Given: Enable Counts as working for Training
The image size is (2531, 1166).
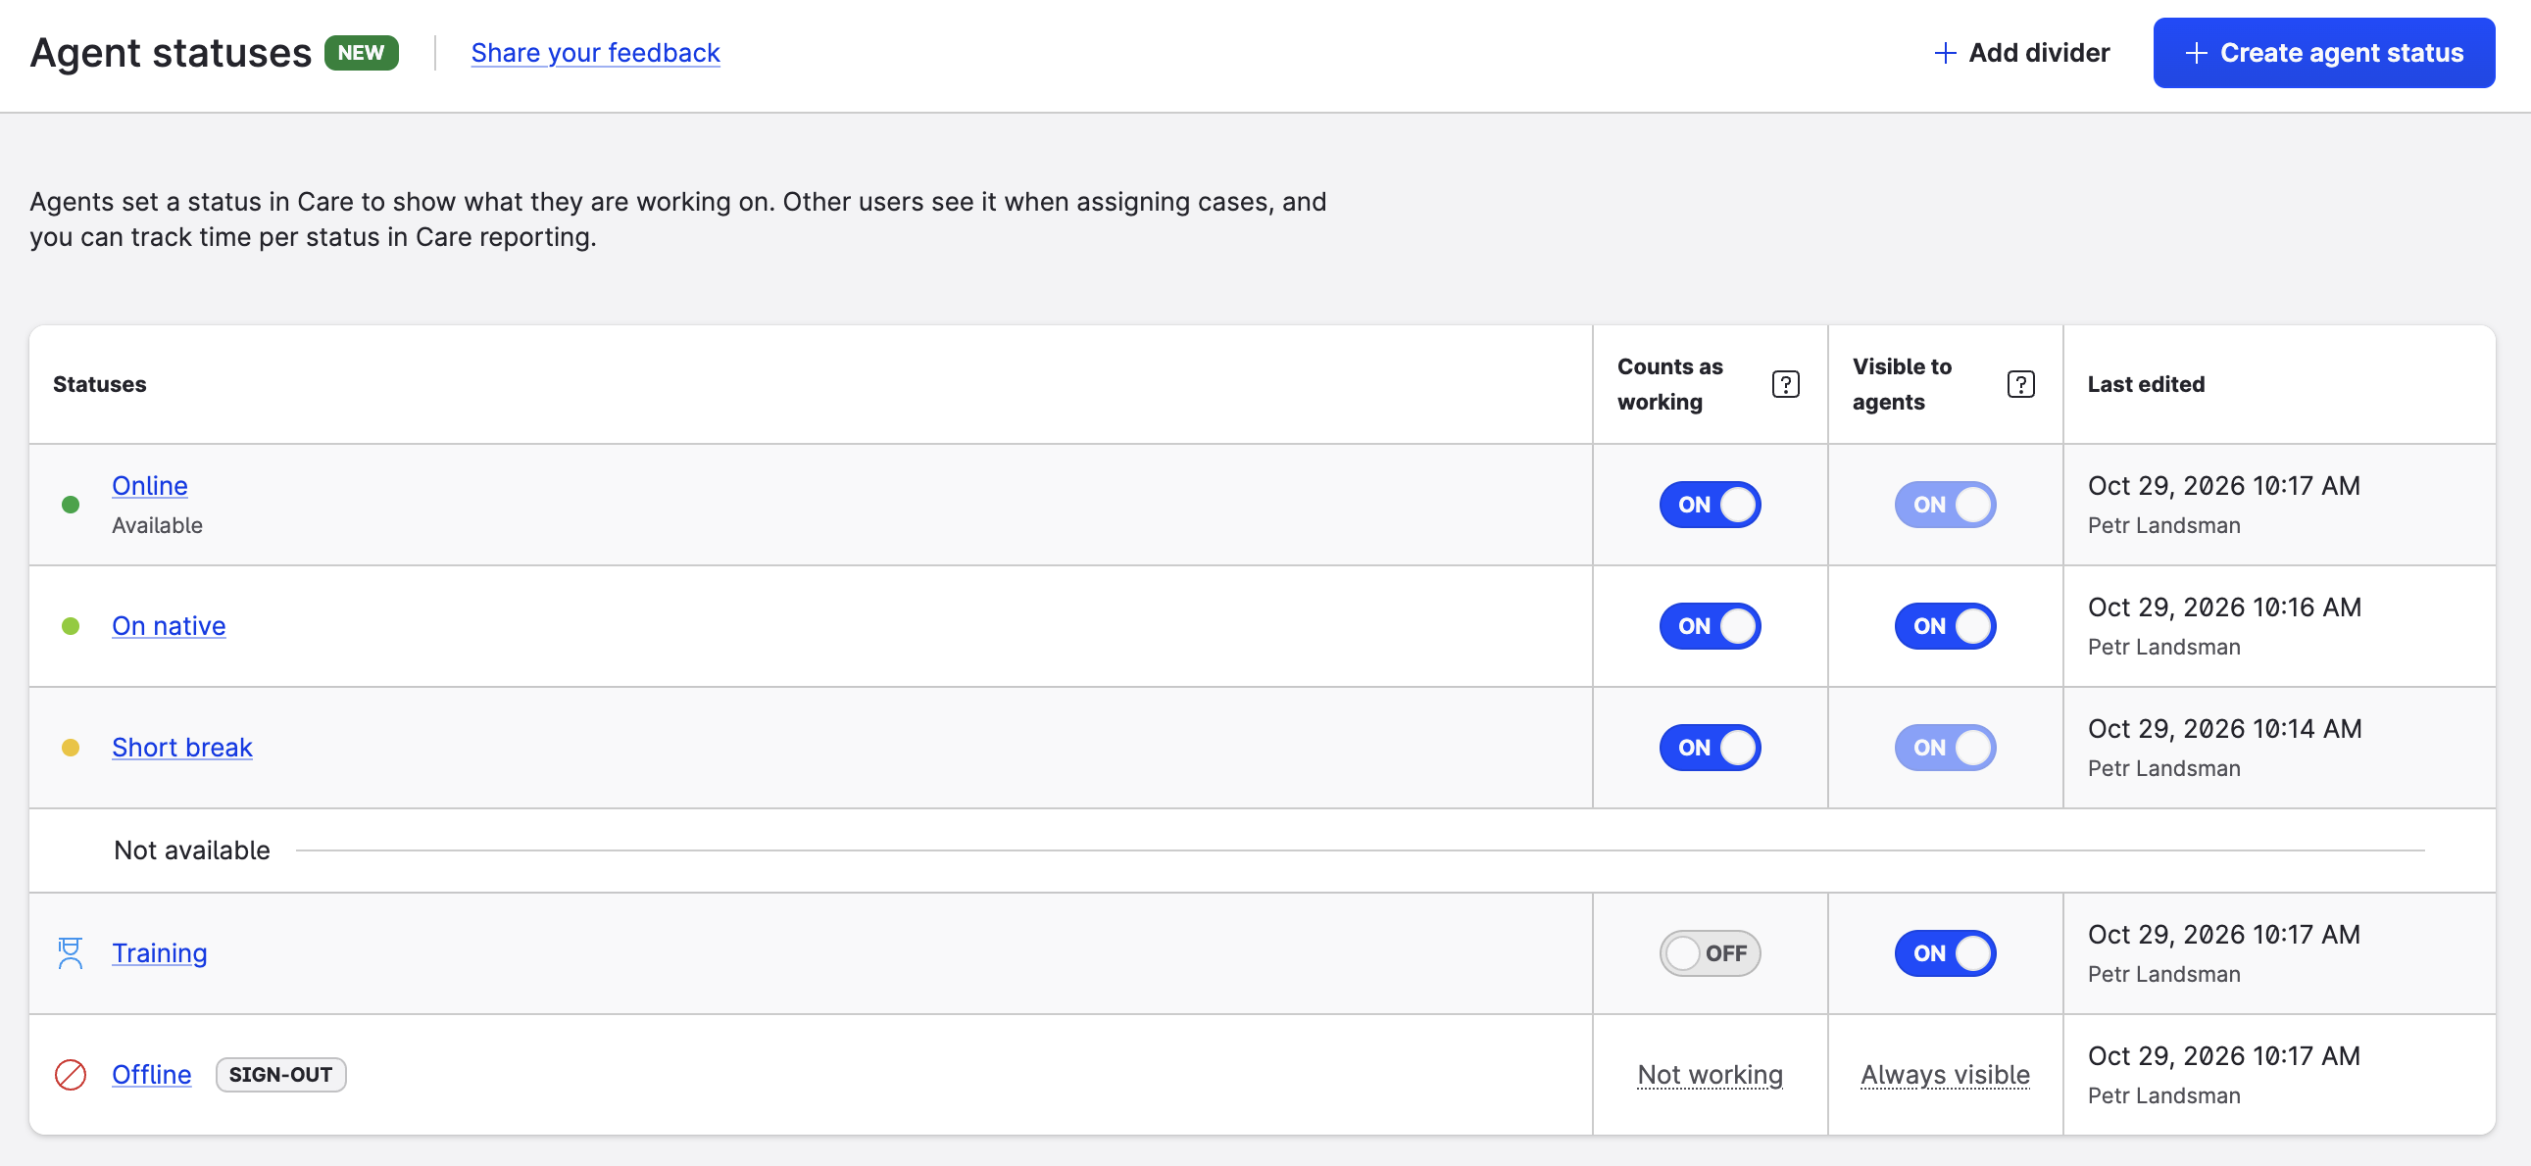Looking at the screenshot, I should [x=1710, y=952].
